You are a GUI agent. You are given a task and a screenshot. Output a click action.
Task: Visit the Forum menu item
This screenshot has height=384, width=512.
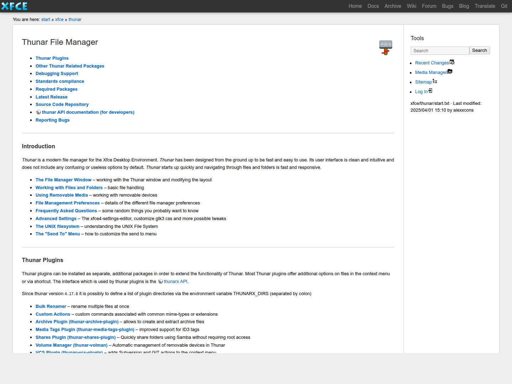coord(429,6)
